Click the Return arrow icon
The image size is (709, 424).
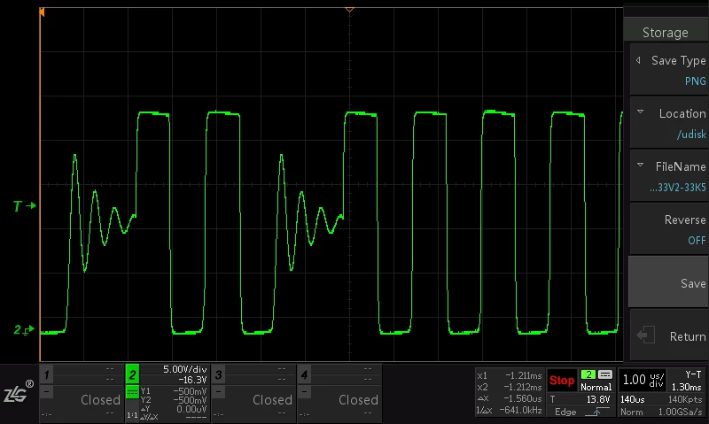click(646, 335)
